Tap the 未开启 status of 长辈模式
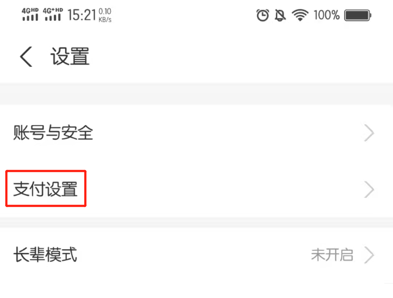The height and width of the screenshot is (298, 393). click(332, 255)
